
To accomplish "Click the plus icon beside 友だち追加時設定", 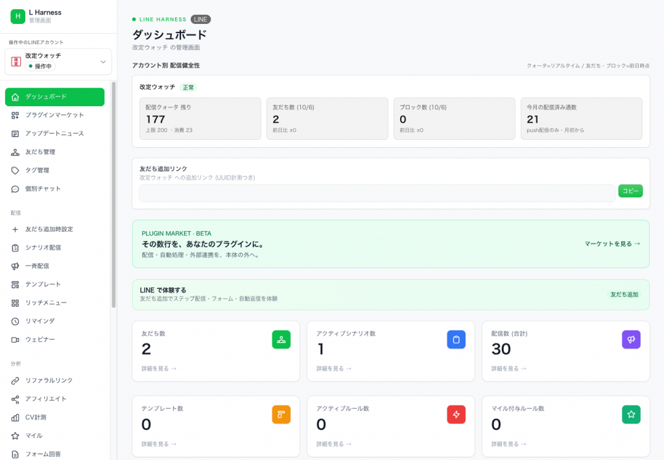I will coord(16,229).
